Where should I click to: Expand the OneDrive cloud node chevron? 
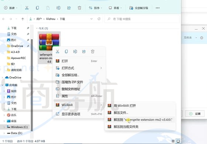pyautogui.click(x=2, y=78)
